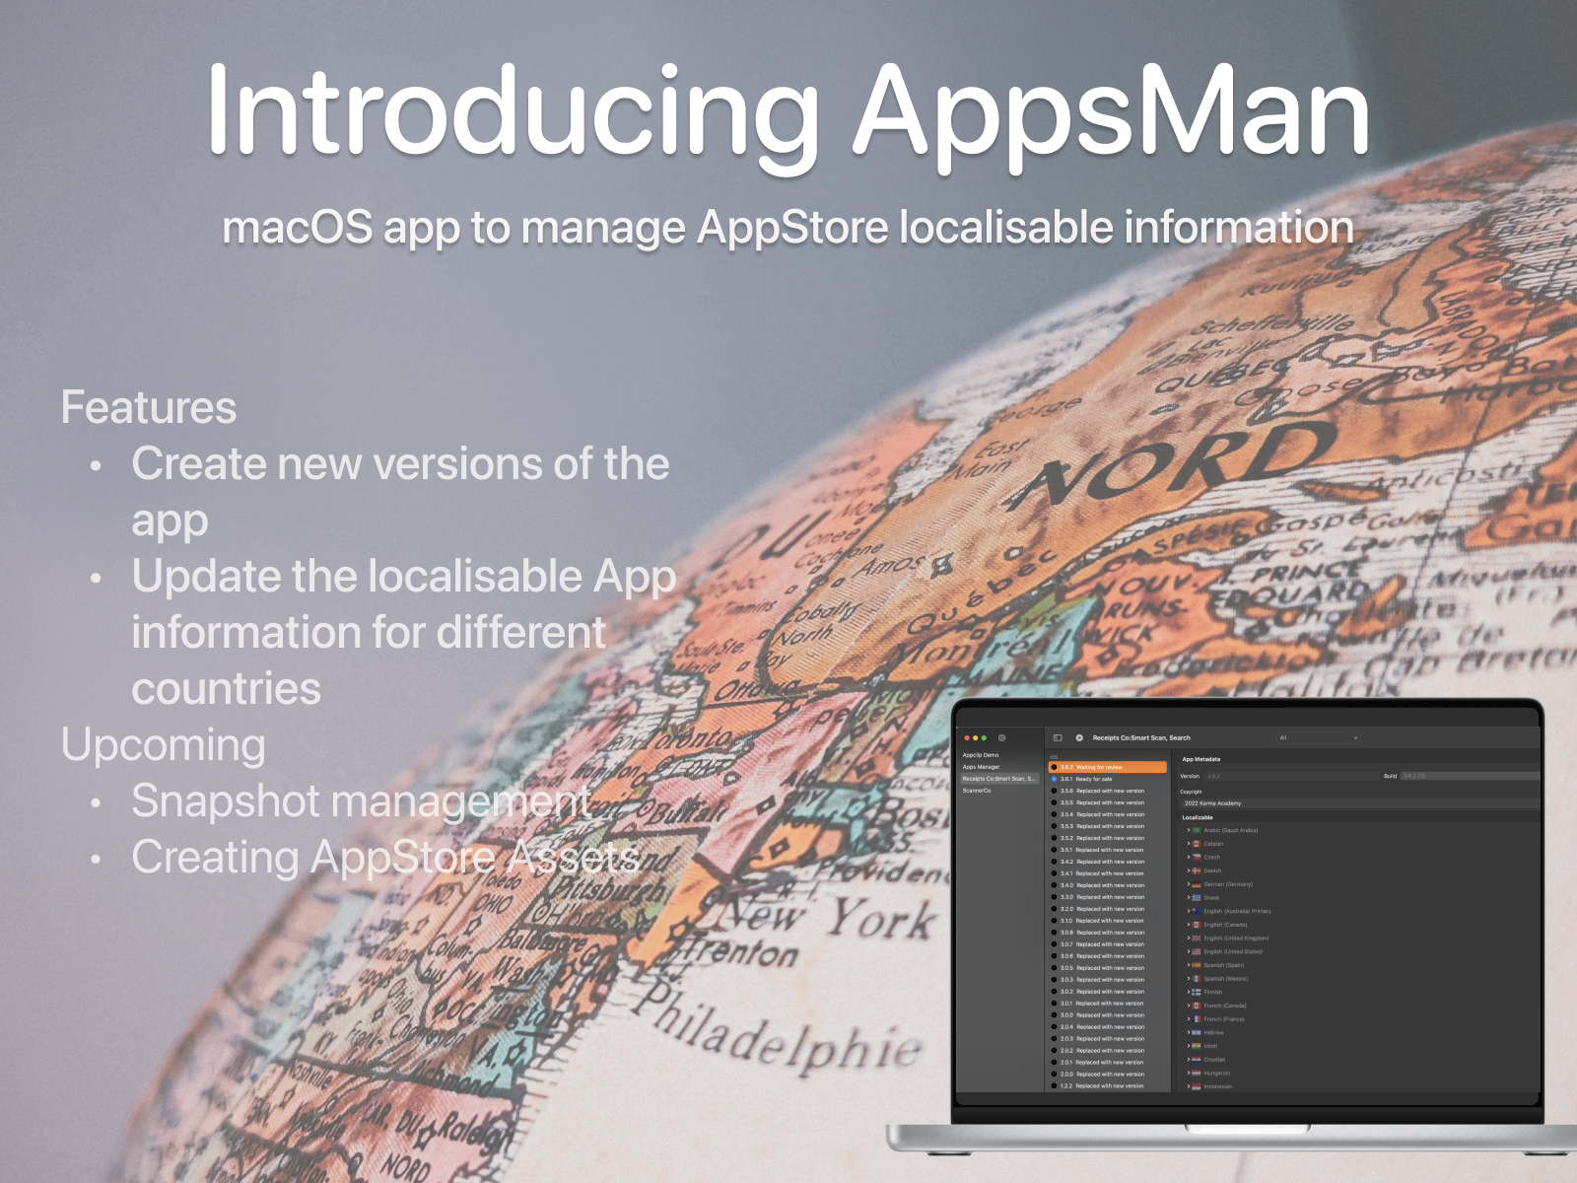Expand the English (Canada) chevron
Screen dimensions: 1577x1183
point(1188,925)
